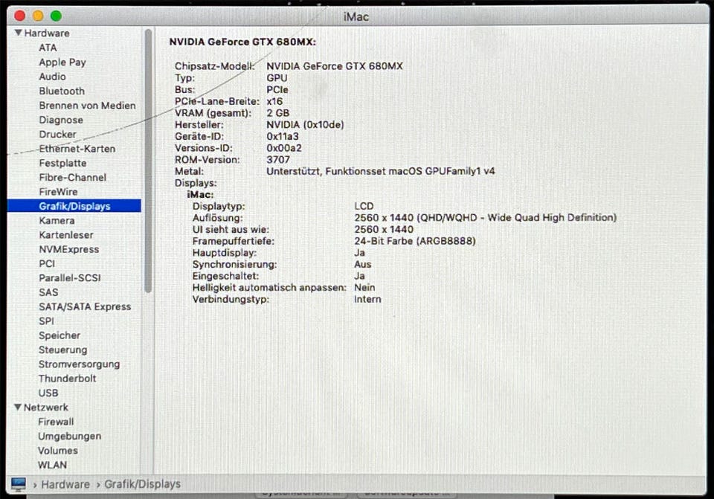Click the PCIe-Lane-Breite value x16
The width and height of the screenshot is (714, 499).
pyautogui.click(x=274, y=101)
